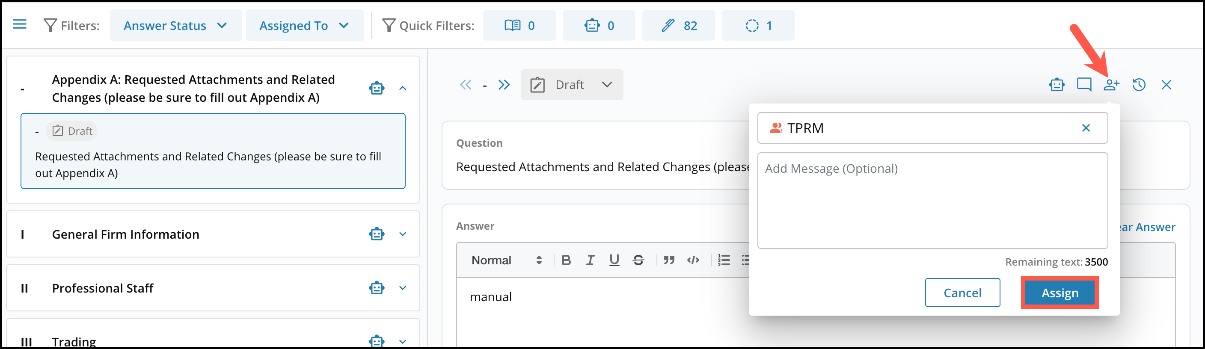This screenshot has height=349, width=1205.
Task: Toggle strikethrough formatting
Action: pos(638,260)
